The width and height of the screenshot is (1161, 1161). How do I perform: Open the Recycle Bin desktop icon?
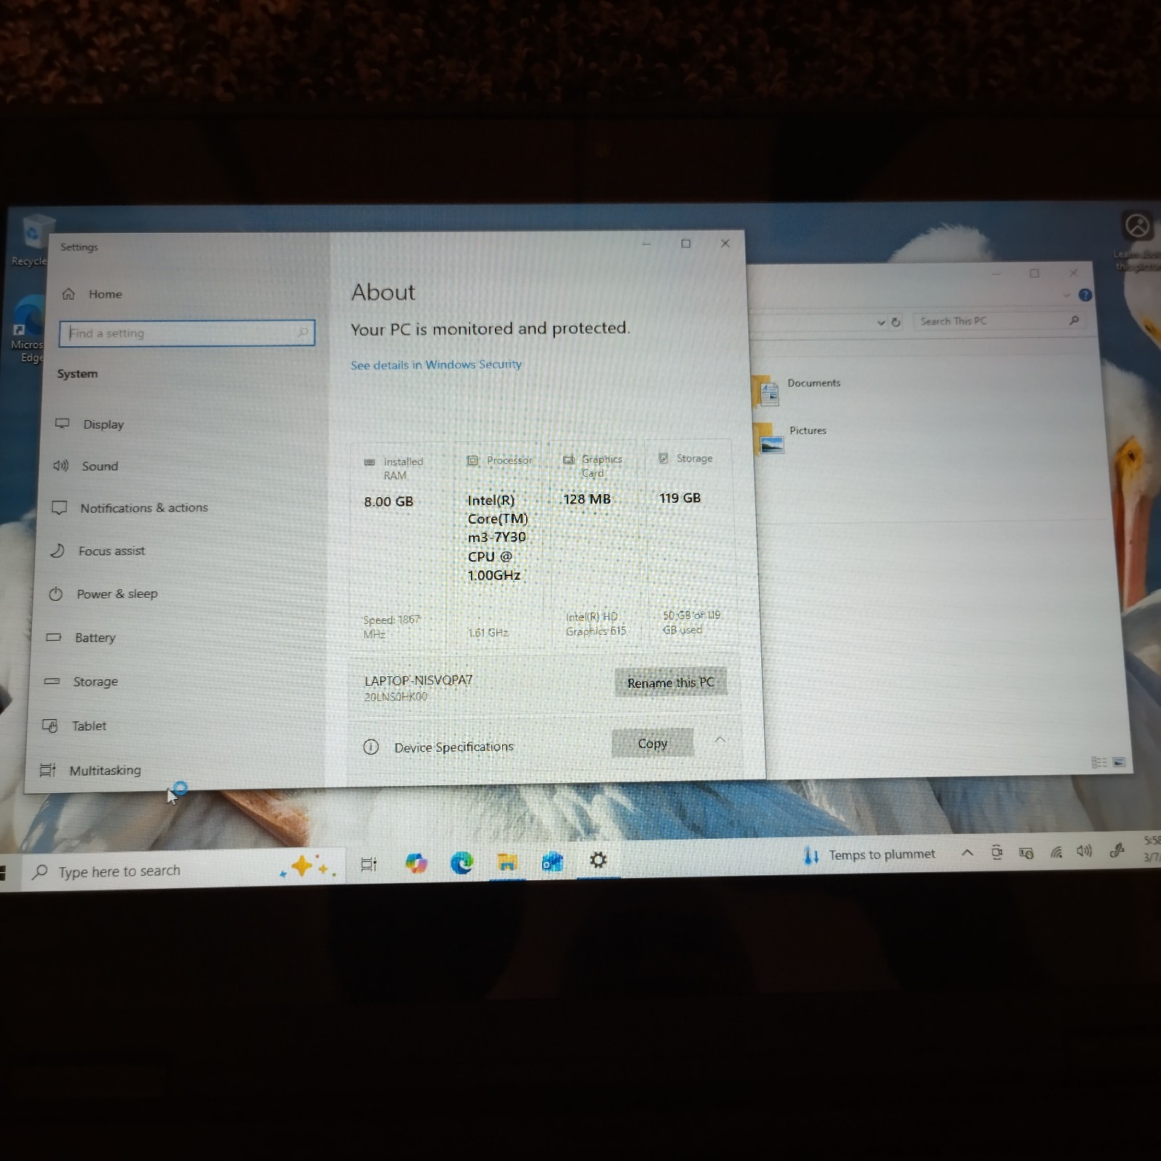tap(32, 241)
